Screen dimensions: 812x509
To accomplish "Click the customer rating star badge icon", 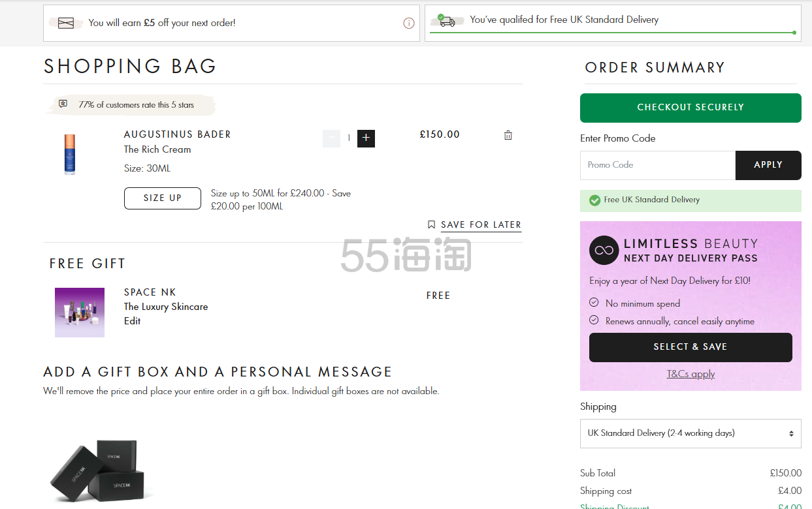I will [x=63, y=104].
